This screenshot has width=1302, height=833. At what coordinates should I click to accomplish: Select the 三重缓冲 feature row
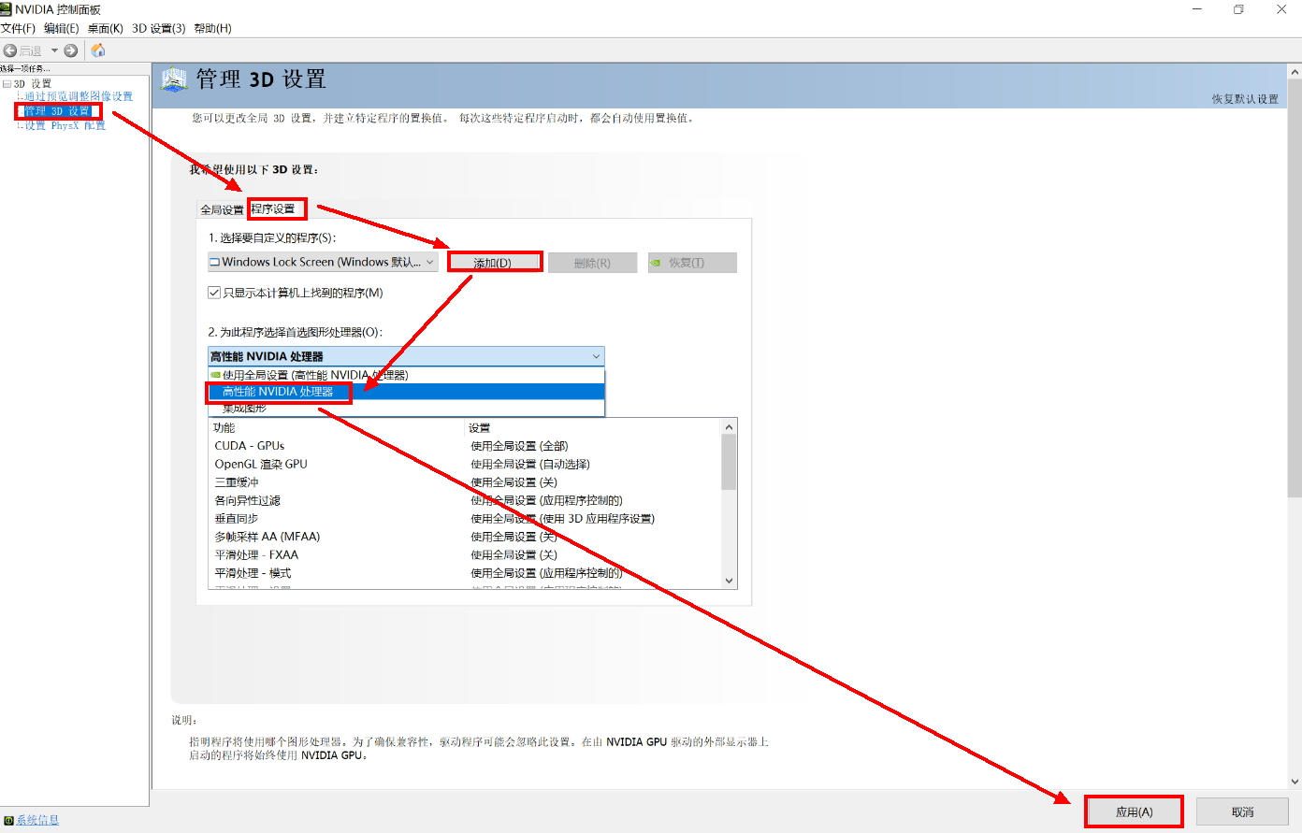[x=465, y=482]
